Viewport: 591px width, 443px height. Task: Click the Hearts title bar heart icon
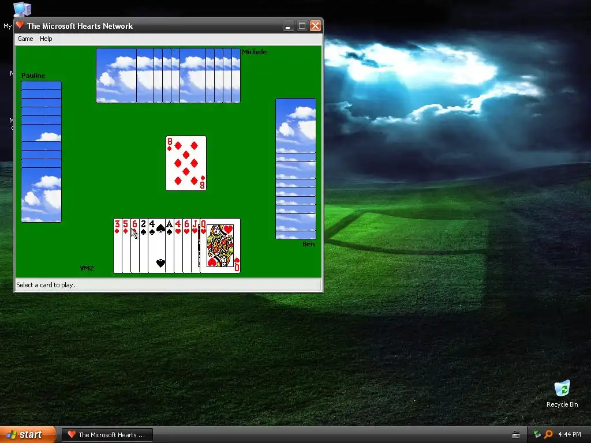[20, 25]
